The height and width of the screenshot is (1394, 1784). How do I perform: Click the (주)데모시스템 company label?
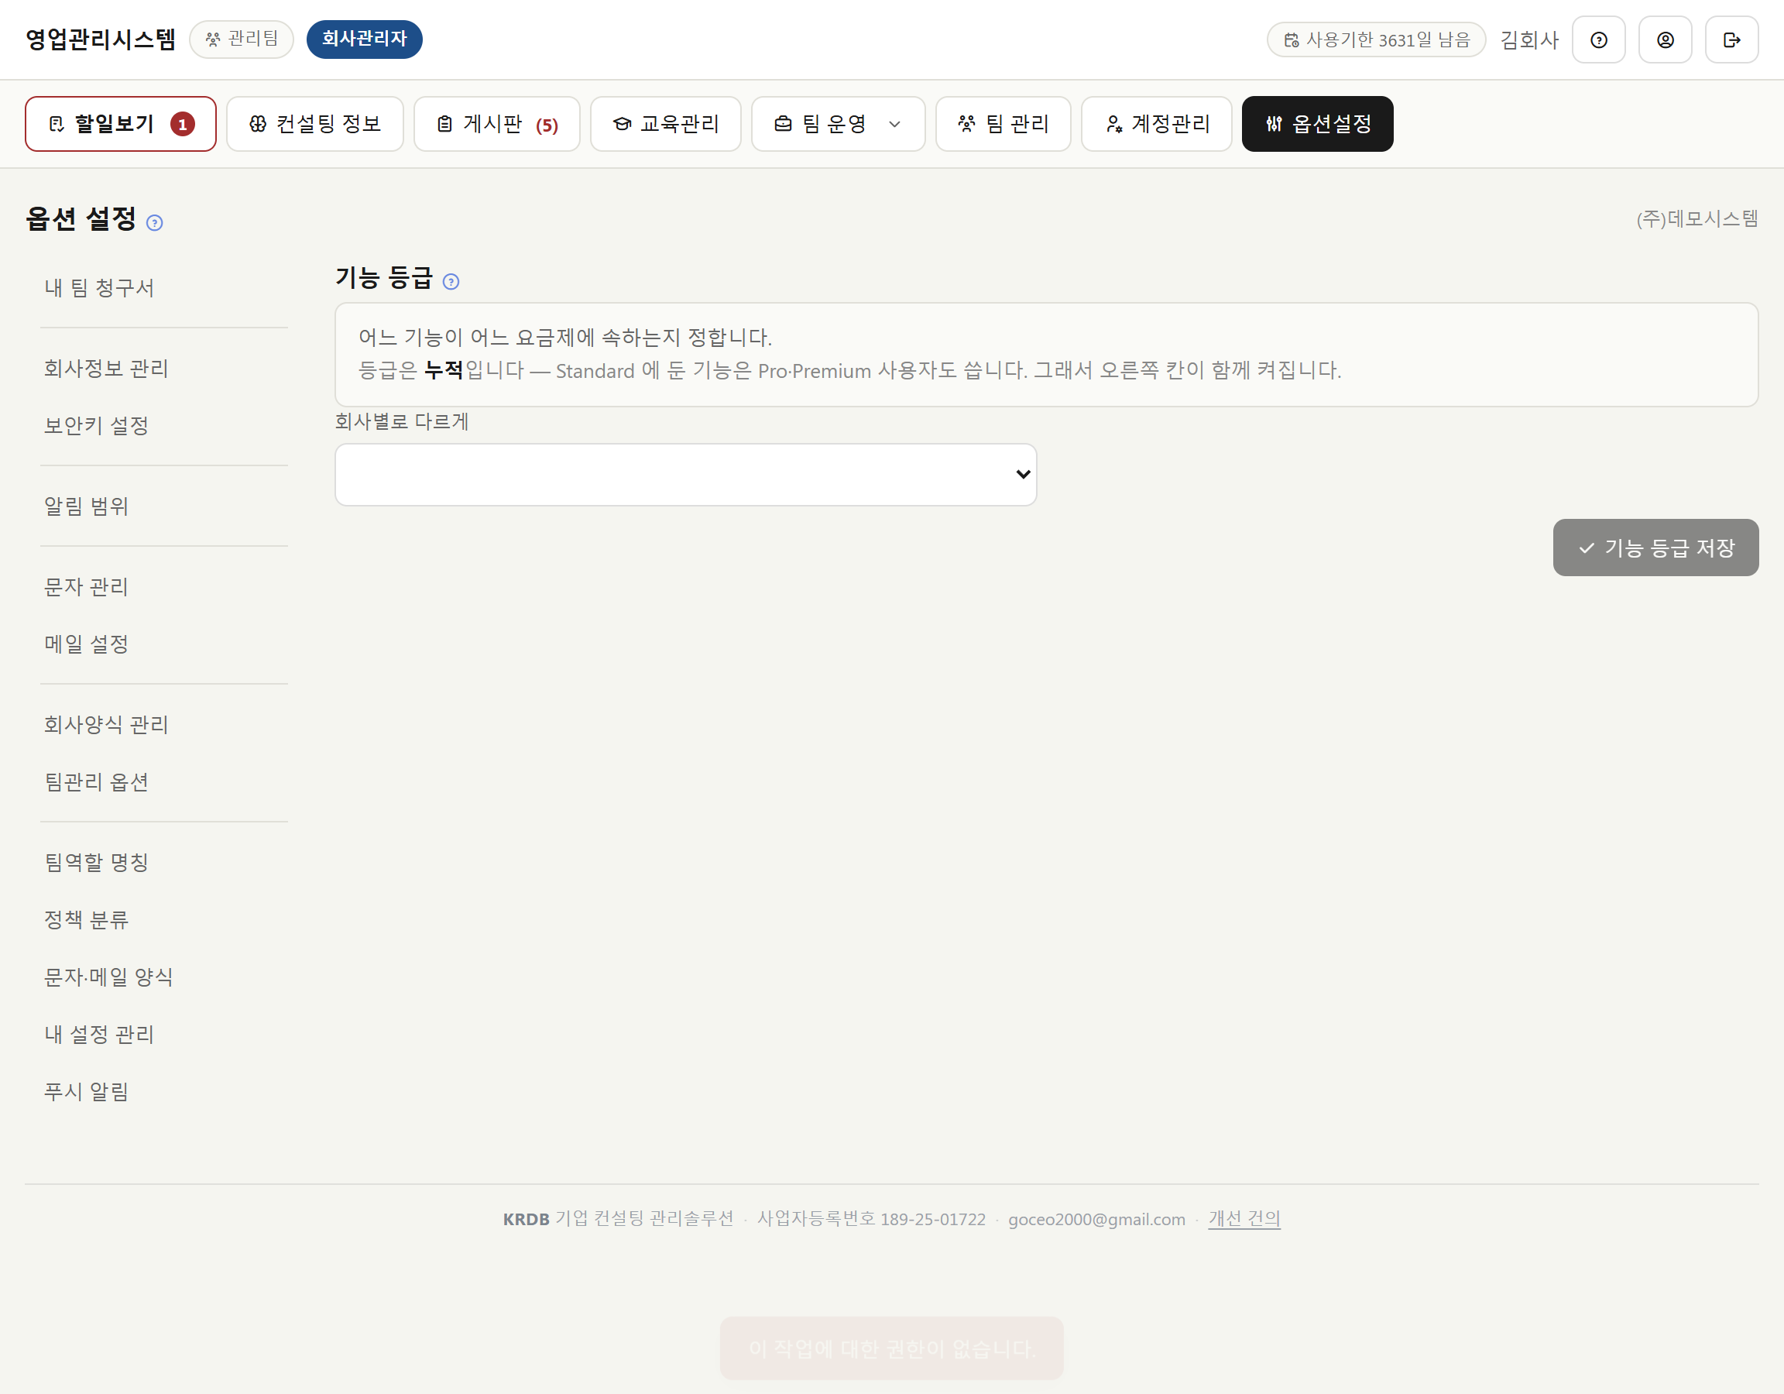[1697, 219]
